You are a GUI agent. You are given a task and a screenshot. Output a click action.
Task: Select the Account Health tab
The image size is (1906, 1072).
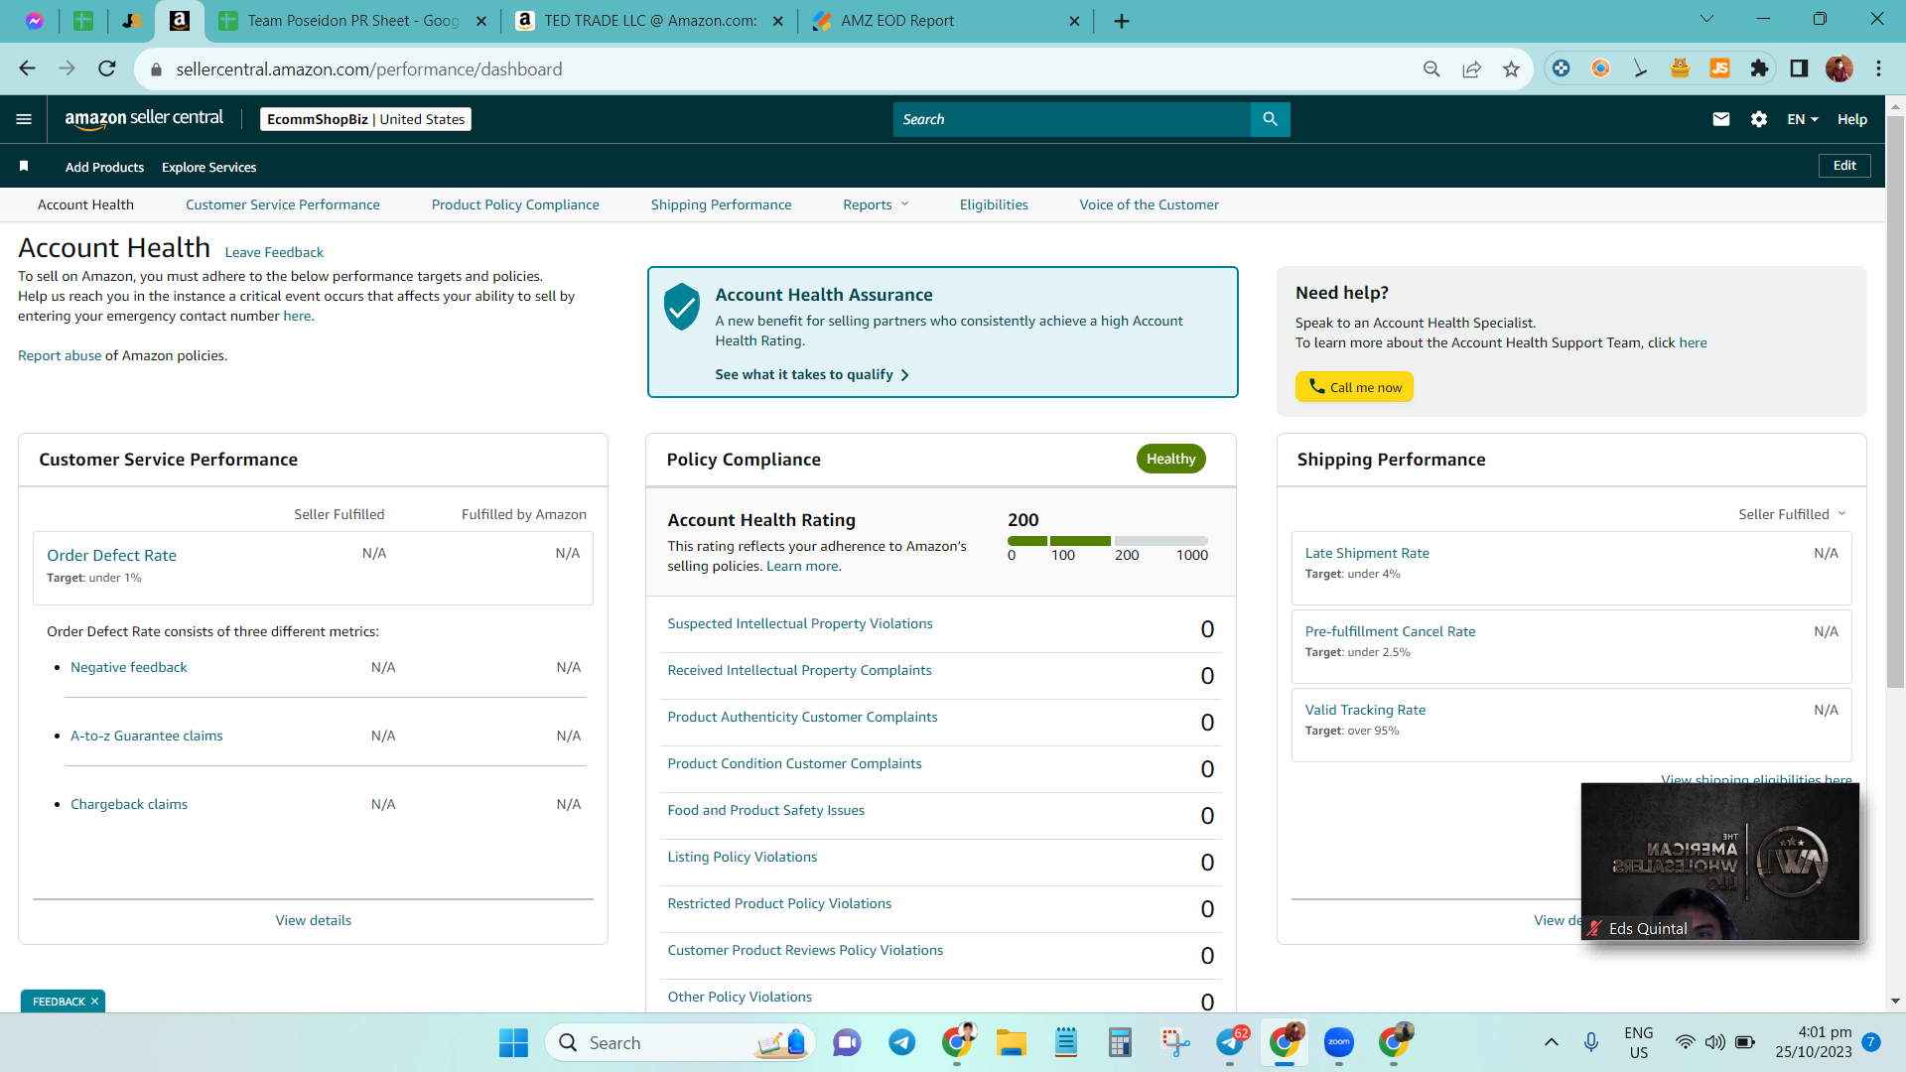(85, 204)
